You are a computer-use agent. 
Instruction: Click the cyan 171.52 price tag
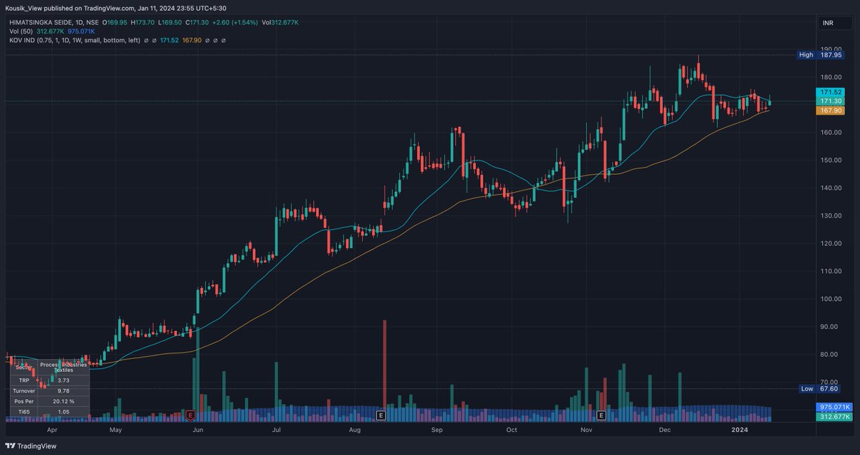(x=830, y=93)
